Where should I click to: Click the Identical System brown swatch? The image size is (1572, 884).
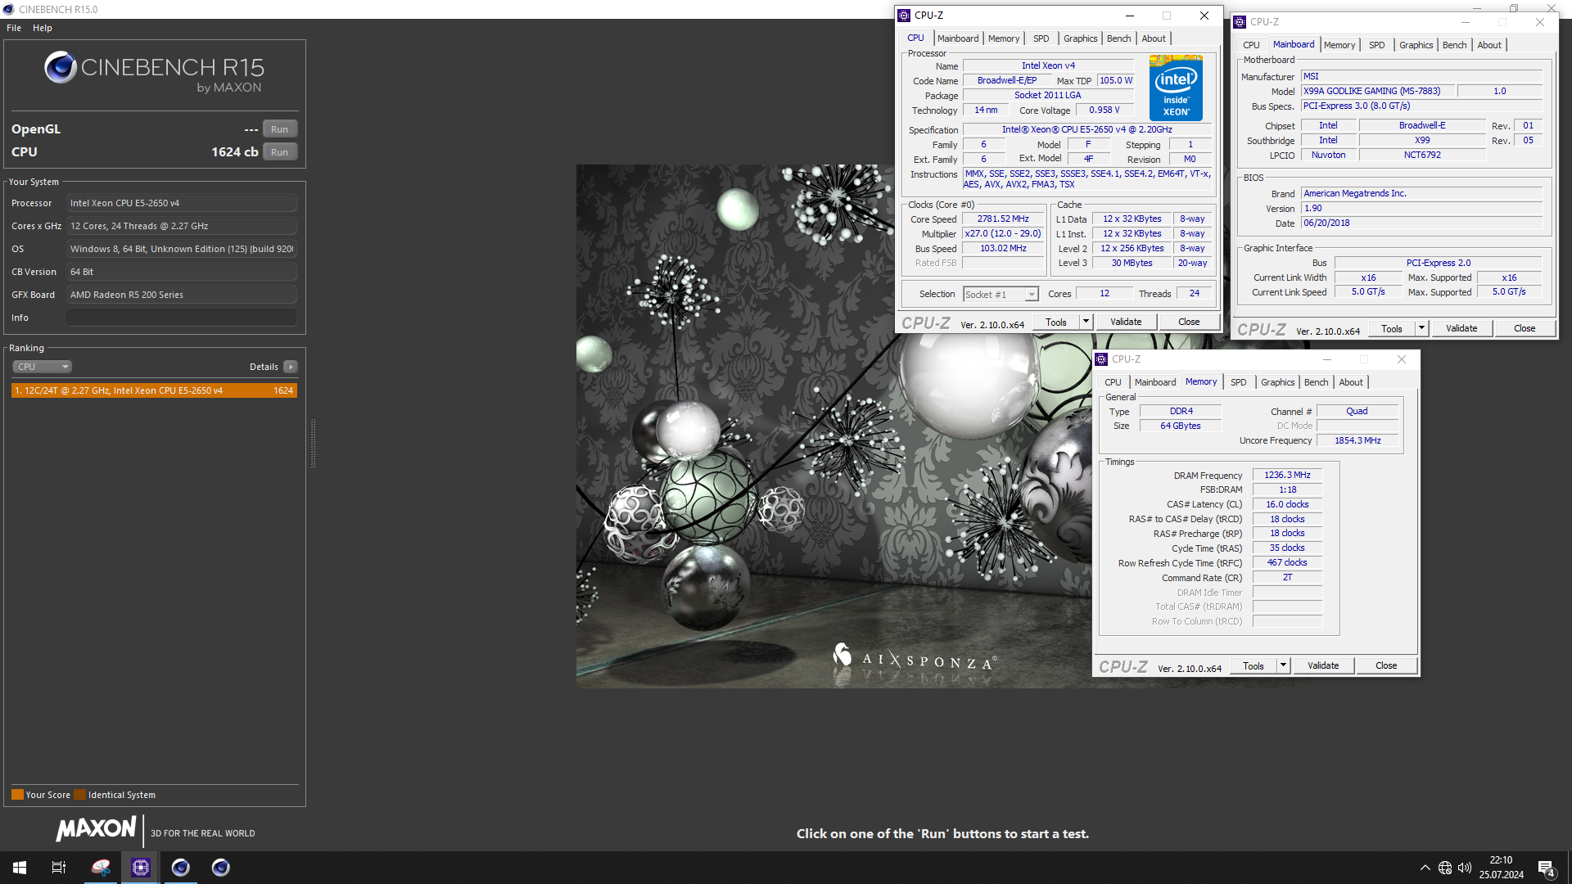(x=79, y=795)
